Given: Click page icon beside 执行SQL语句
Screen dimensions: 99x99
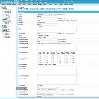Looking at the screenshot, I should coord(4,37).
